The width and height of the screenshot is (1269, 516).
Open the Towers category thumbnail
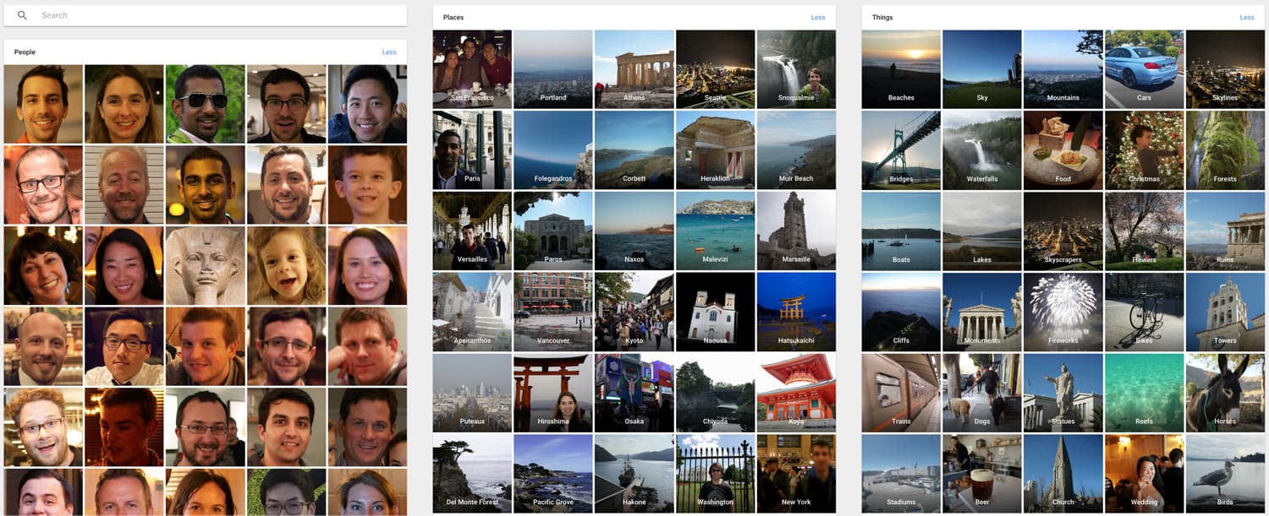1225,312
